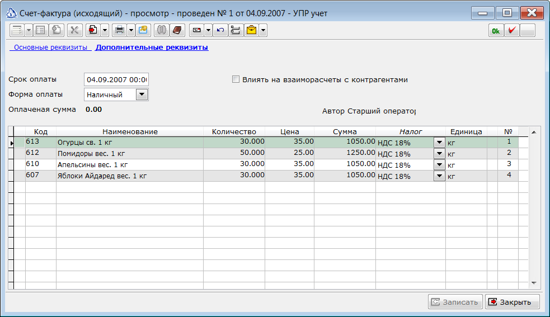The image size is (550, 317).
Task: Click code cell 613
Action: [x=41, y=142]
